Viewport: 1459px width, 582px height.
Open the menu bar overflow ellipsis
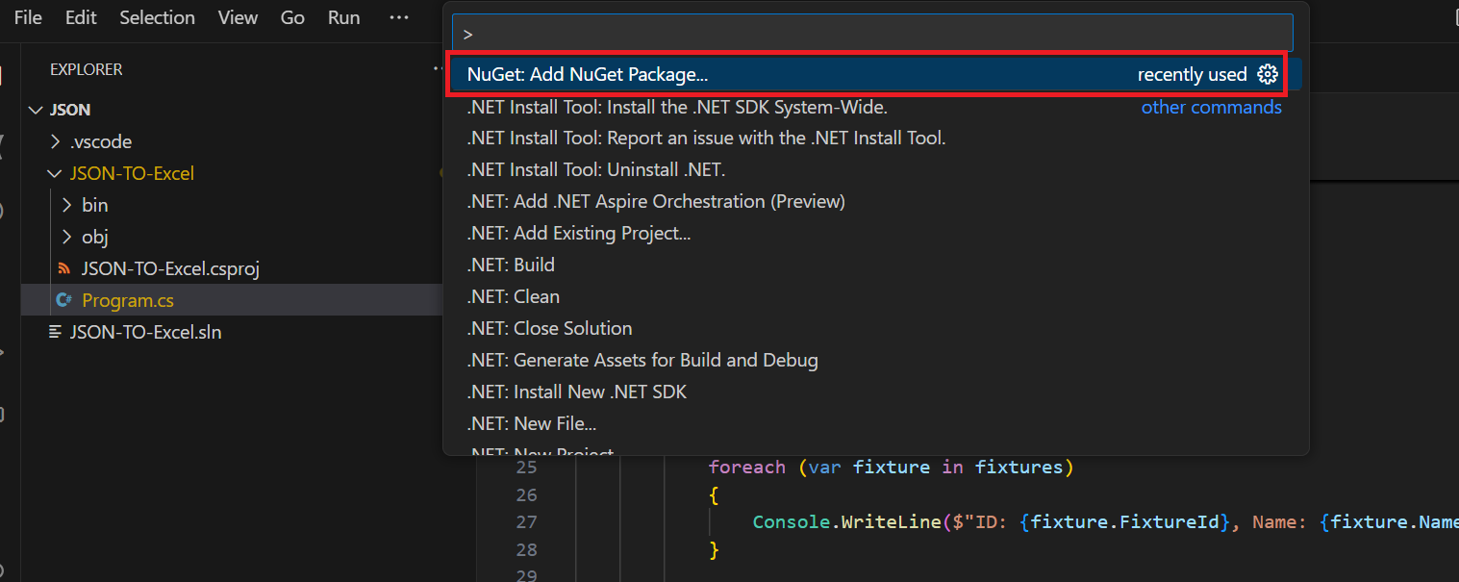point(399,17)
